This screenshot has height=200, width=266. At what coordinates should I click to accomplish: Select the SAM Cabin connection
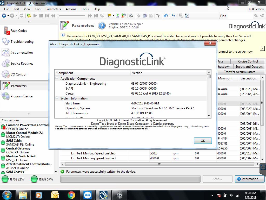coord(24,142)
